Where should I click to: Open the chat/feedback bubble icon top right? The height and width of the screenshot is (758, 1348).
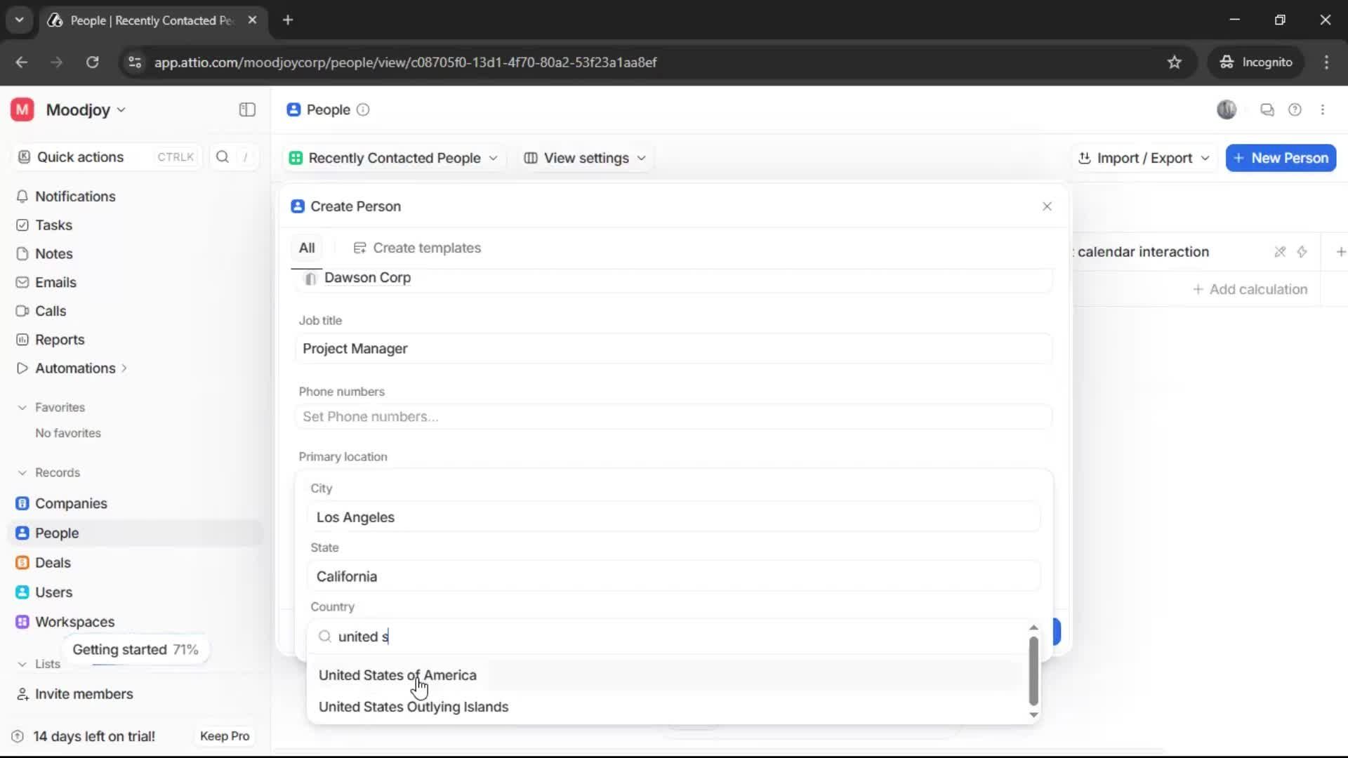[1267, 109]
